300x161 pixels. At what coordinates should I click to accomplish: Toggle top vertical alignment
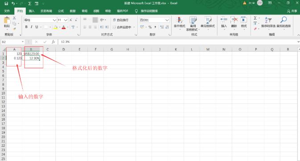pos(85,20)
